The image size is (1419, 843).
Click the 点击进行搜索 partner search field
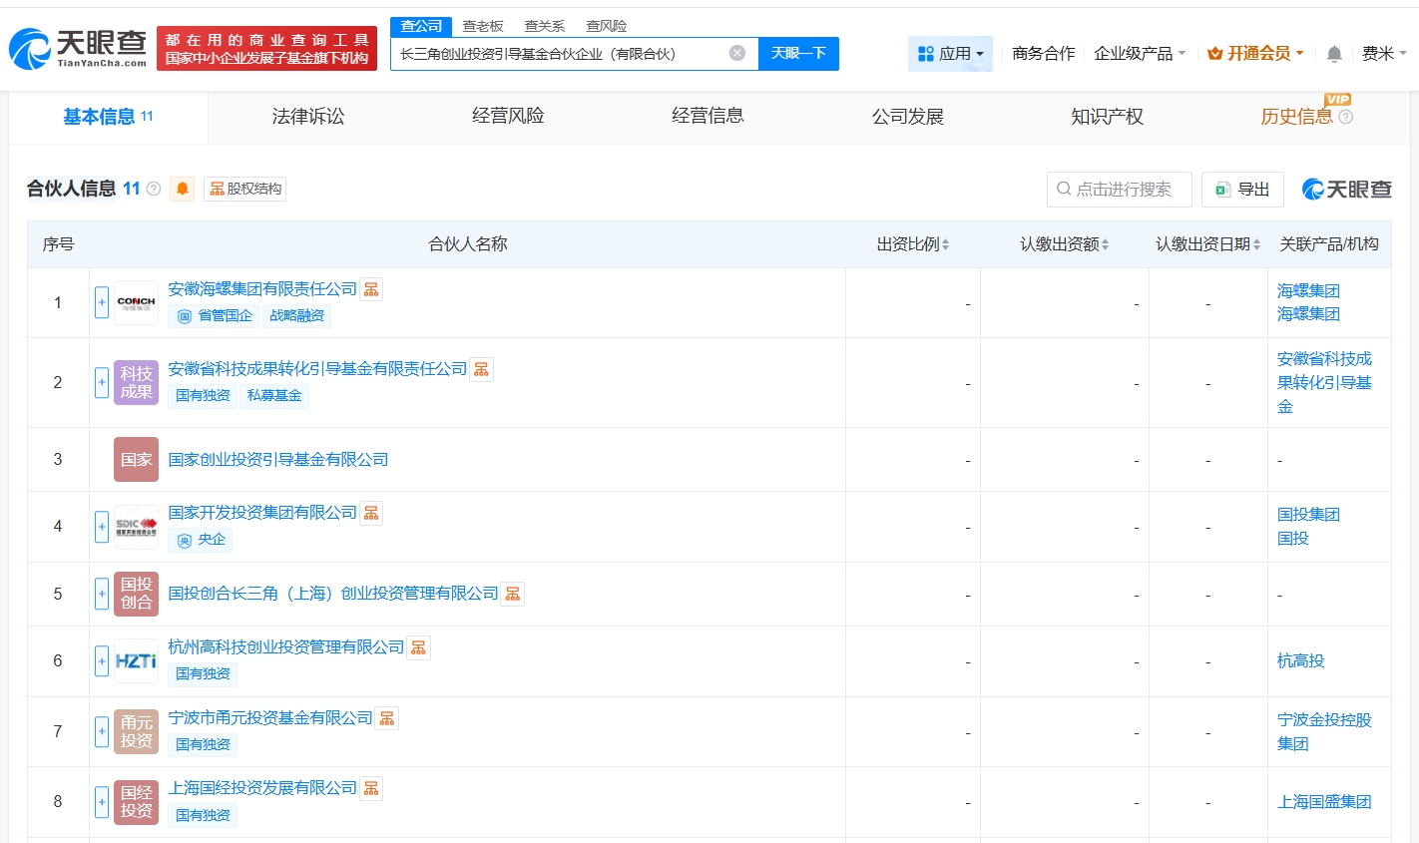(x=1120, y=189)
